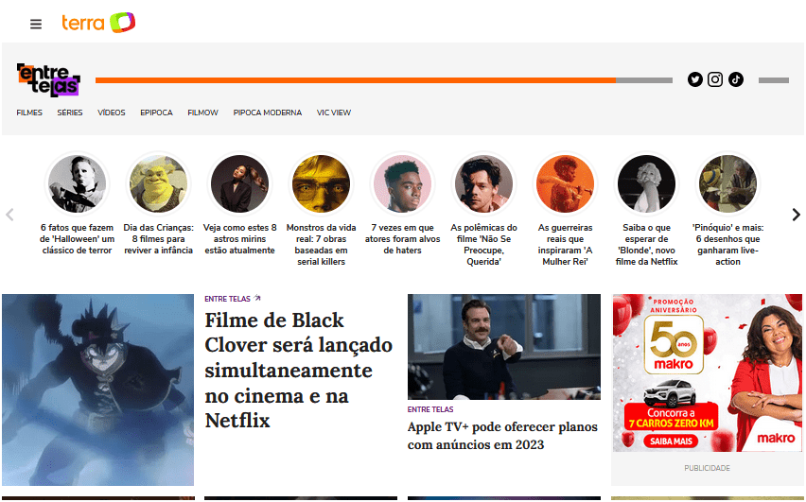Go to Epipoca section
The height and width of the screenshot is (502, 806).
coord(156,113)
